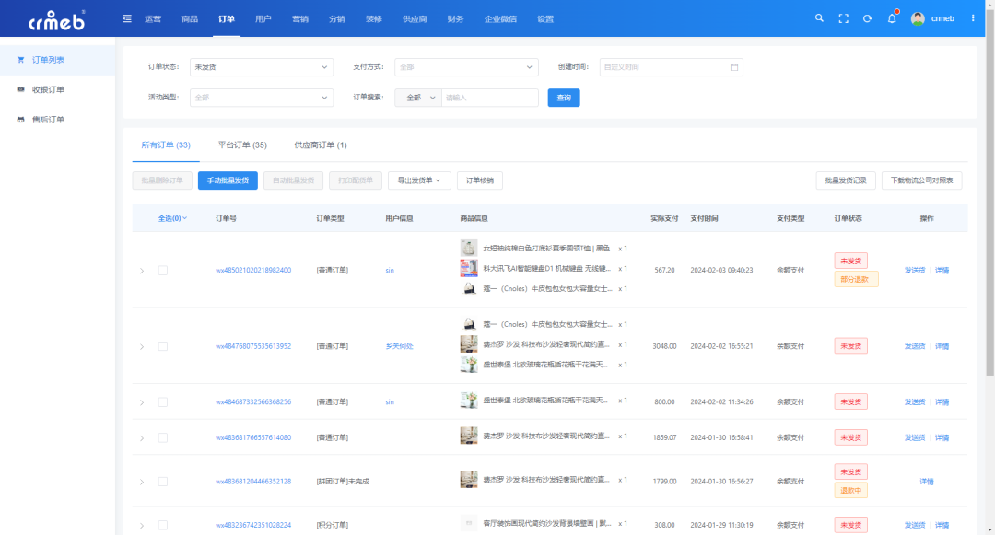
Task: Click the search magnifier icon in top bar
Action: pos(819,17)
